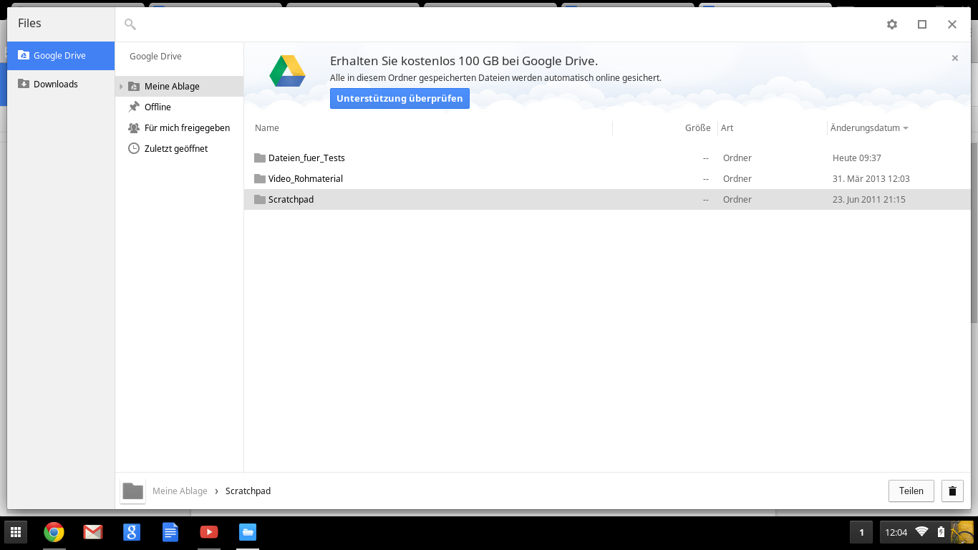
Task: Select the Video_Rohmaterial folder name
Action: (306, 178)
